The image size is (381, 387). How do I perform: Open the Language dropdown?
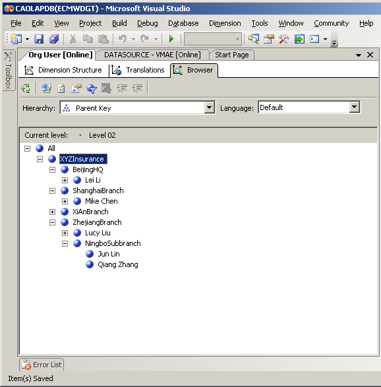[355, 107]
